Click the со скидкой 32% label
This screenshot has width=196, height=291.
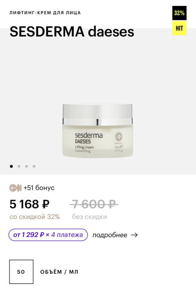click(x=34, y=216)
